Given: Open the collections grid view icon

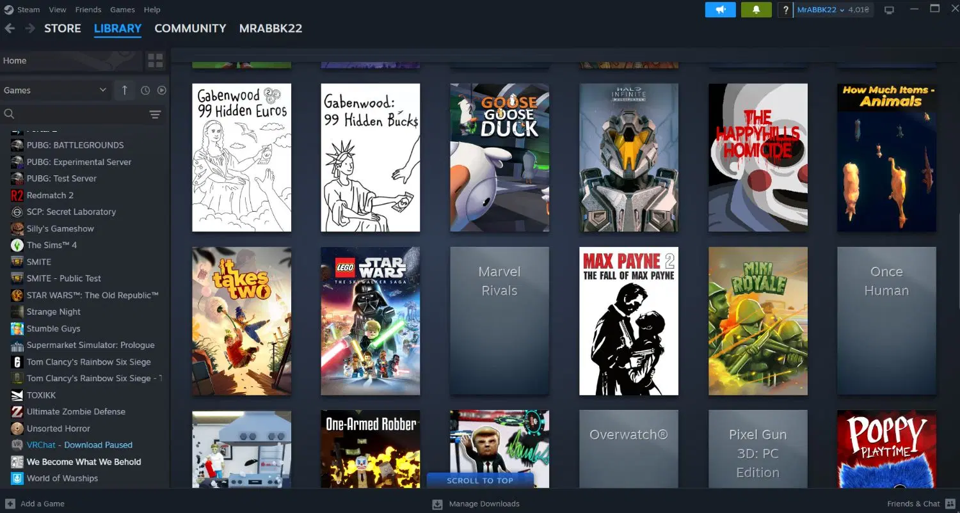Looking at the screenshot, I should [x=156, y=61].
